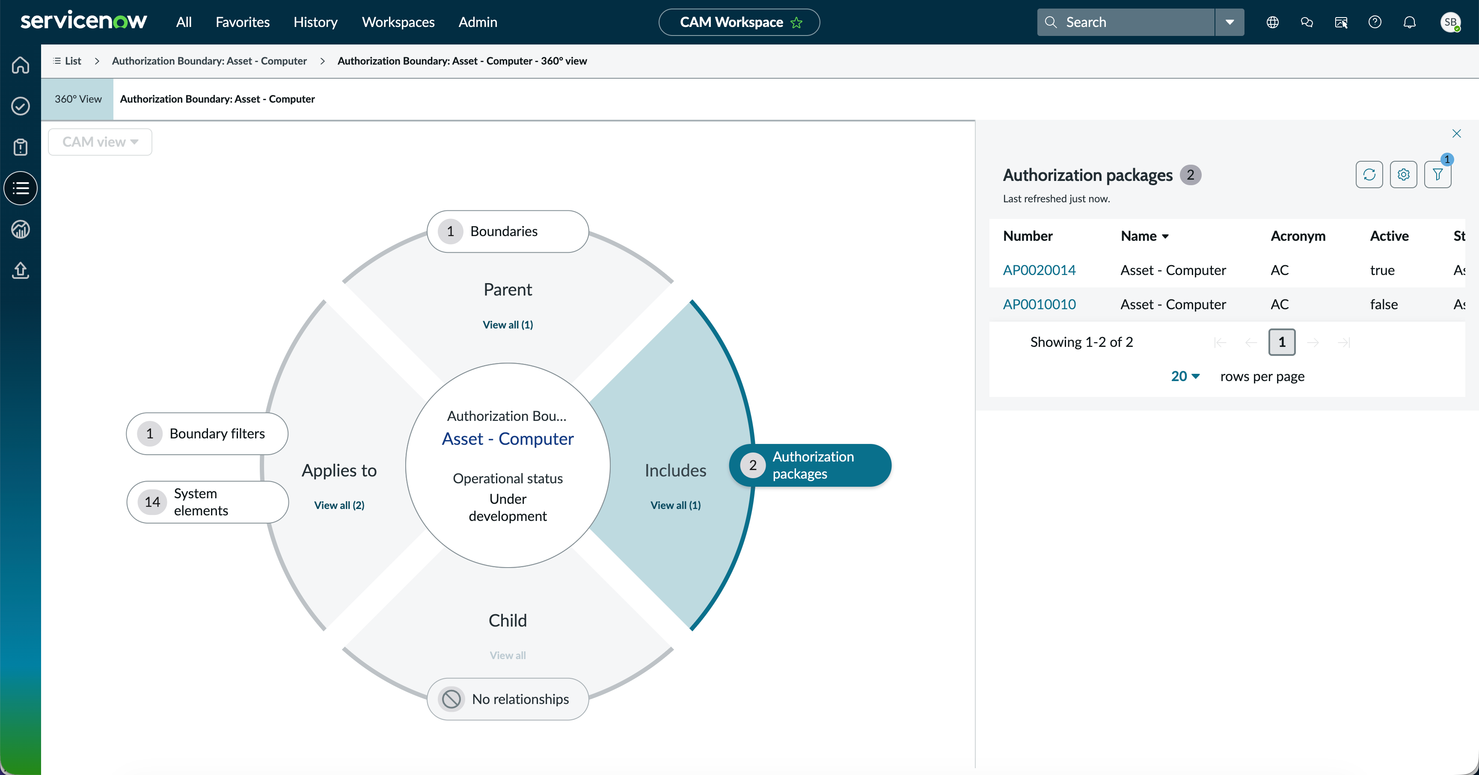The height and width of the screenshot is (775, 1479).
Task: Sort by the Active column header
Action: click(x=1389, y=237)
